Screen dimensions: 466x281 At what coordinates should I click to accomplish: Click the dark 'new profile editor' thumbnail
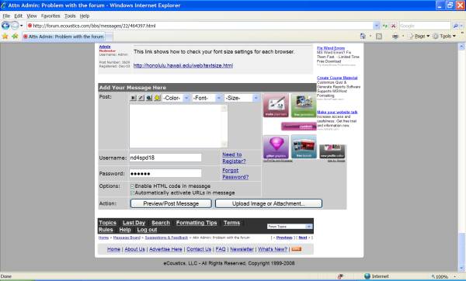332,151
